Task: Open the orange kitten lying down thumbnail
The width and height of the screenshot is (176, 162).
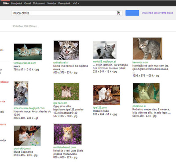Action: 28,52
